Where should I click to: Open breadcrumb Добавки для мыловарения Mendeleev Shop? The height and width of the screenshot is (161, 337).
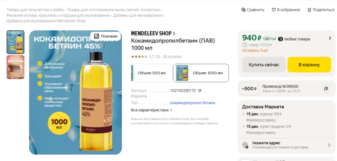tap(46, 21)
